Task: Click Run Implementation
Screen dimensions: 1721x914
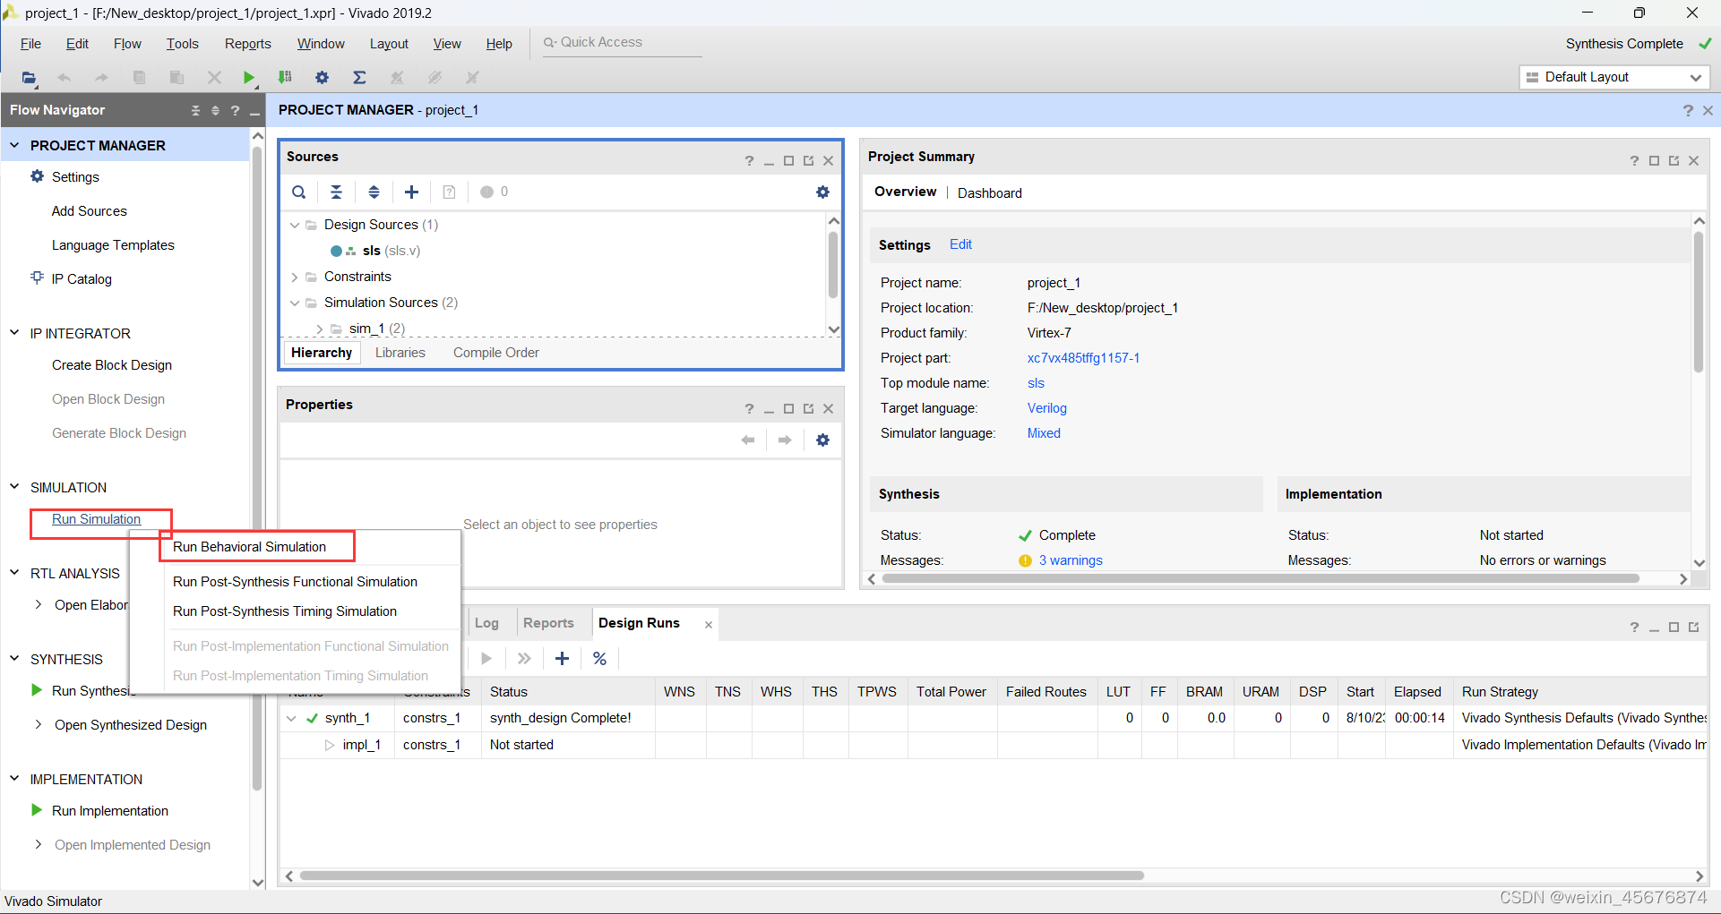Action: pyautogui.click(x=109, y=810)
